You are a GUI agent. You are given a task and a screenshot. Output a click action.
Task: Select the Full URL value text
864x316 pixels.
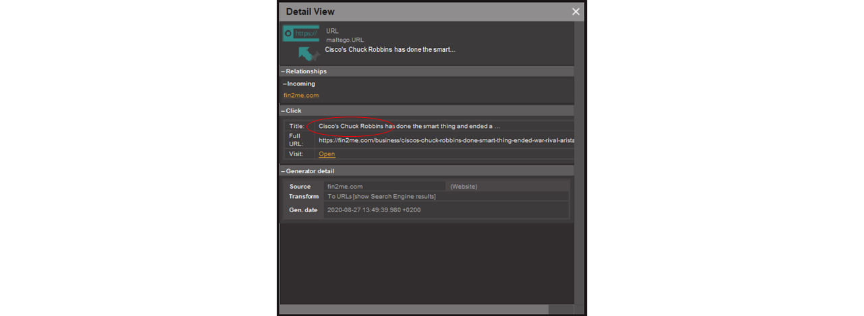pyautogui.click(x=446, y=140)
